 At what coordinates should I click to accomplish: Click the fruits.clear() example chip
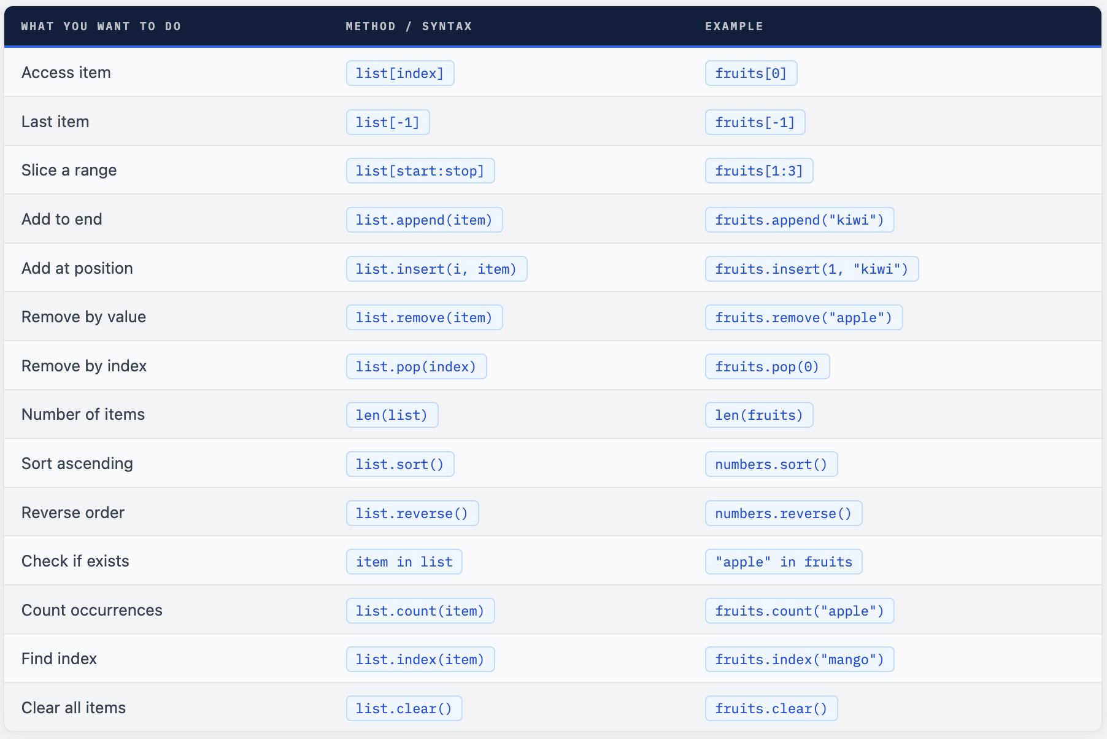click(771, 708)
